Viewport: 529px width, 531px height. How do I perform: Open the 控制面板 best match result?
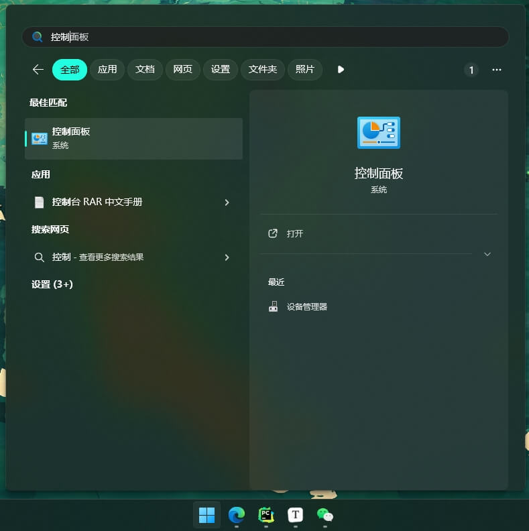tap(134, 139)
